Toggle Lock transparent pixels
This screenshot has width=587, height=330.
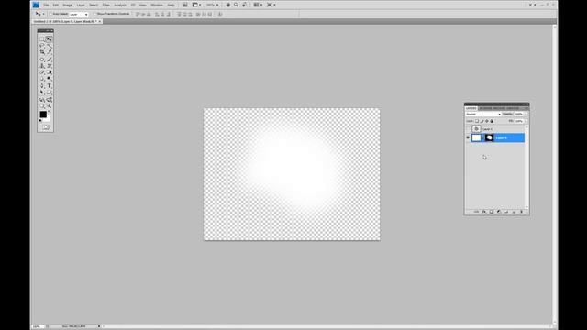tap(477, 121)
